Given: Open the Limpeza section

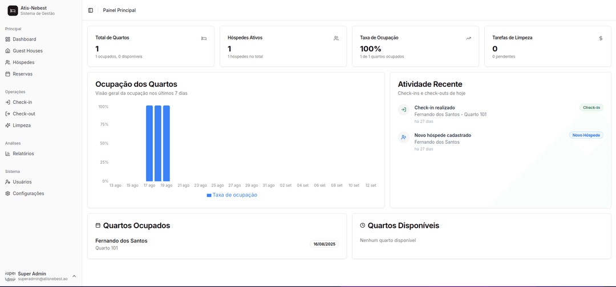Looking at the screenshot, I should tap(22, 125).
